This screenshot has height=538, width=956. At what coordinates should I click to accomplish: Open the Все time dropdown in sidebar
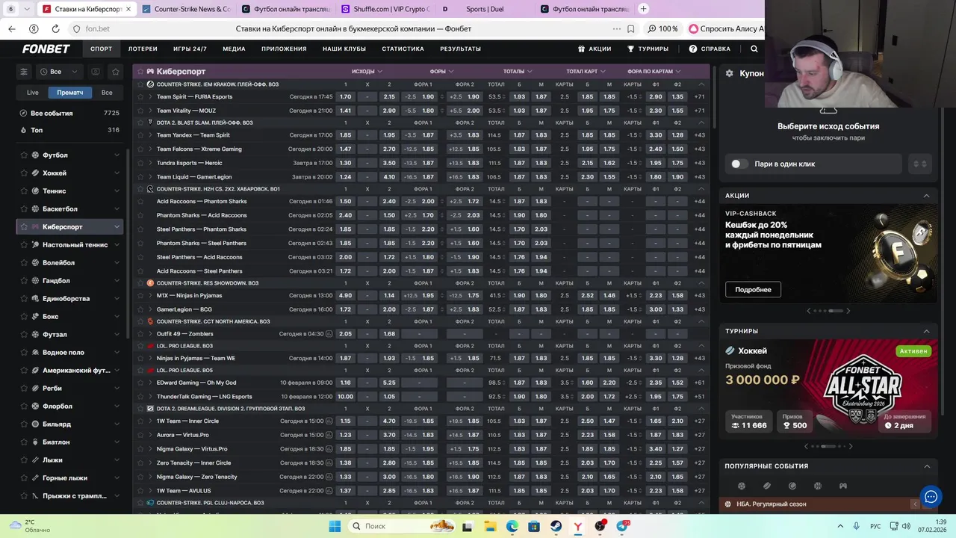60,72
